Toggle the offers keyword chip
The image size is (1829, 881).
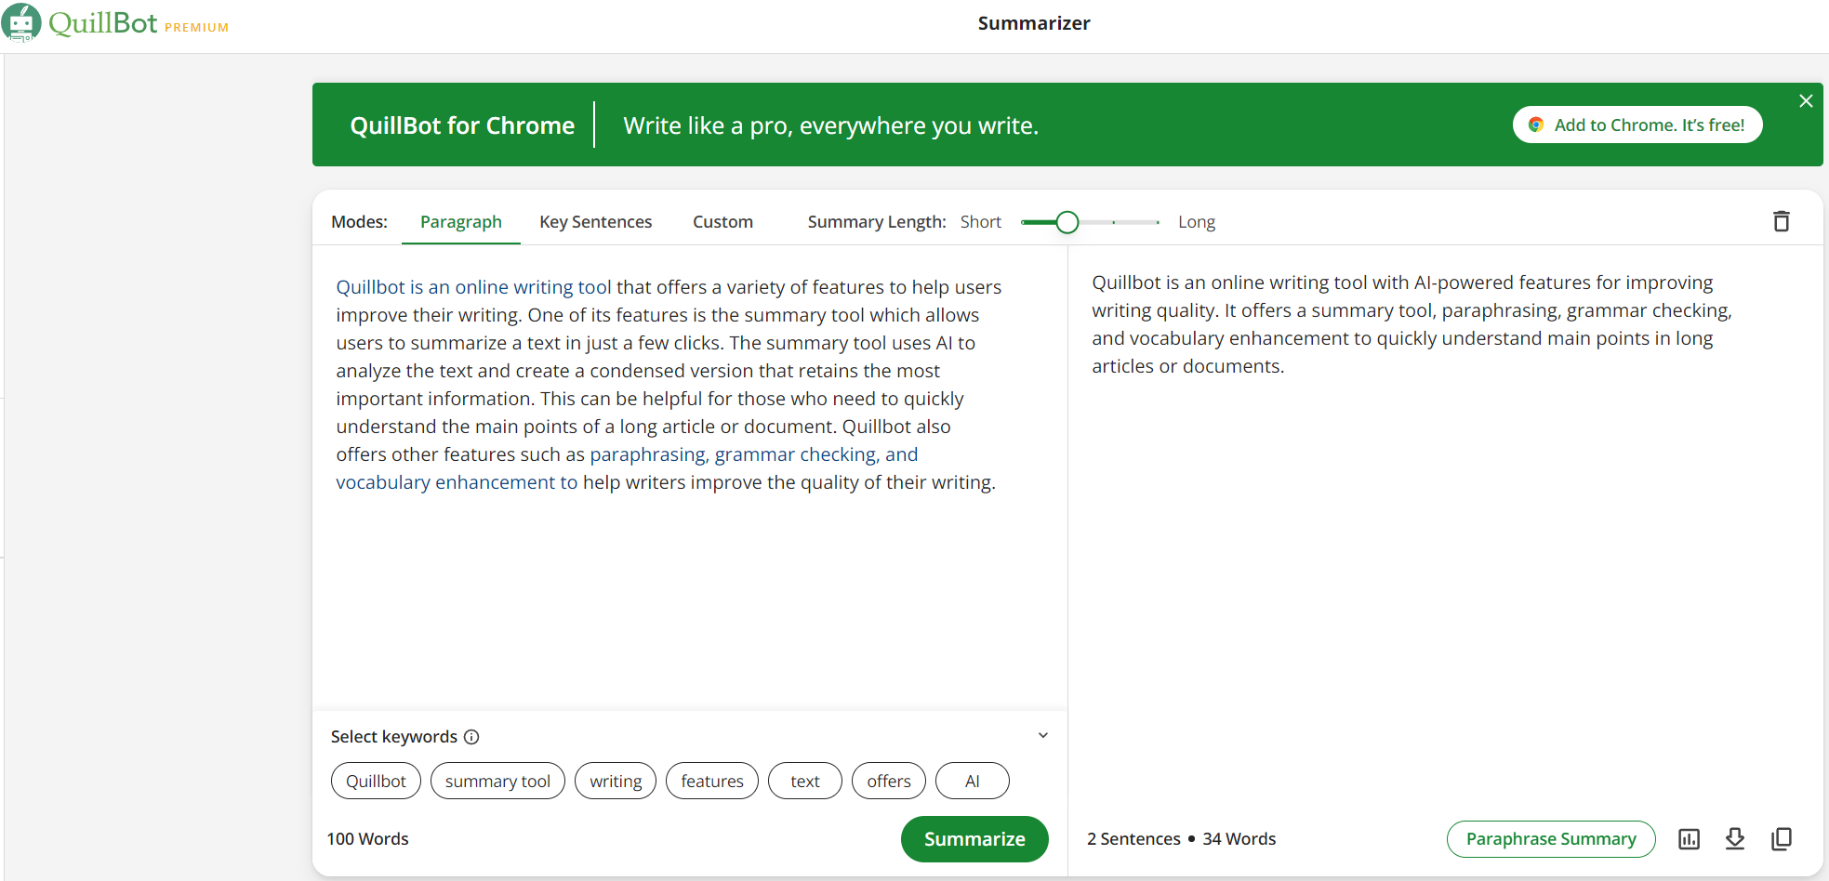click(x=889, y=781)
